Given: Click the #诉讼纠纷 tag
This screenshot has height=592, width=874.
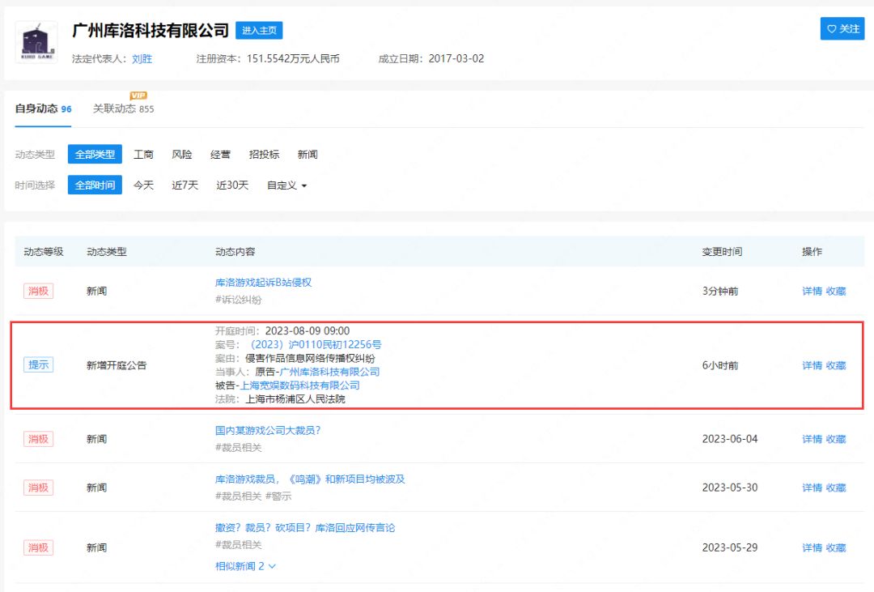Looking at the screenshot, I should [x=238, y=300].
